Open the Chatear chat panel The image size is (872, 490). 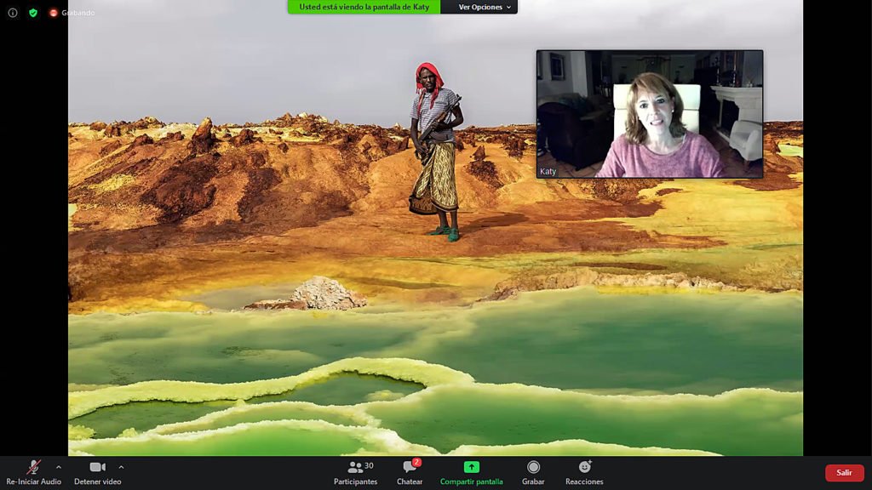coord(410,473)
